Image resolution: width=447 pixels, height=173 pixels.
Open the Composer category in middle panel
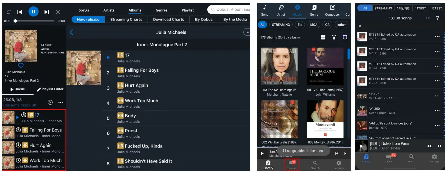(x=332, y=10)
